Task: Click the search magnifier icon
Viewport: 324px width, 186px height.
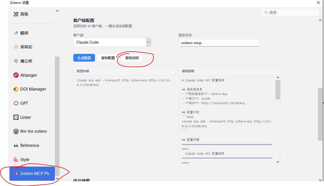Action: click(x=266, y=12)
